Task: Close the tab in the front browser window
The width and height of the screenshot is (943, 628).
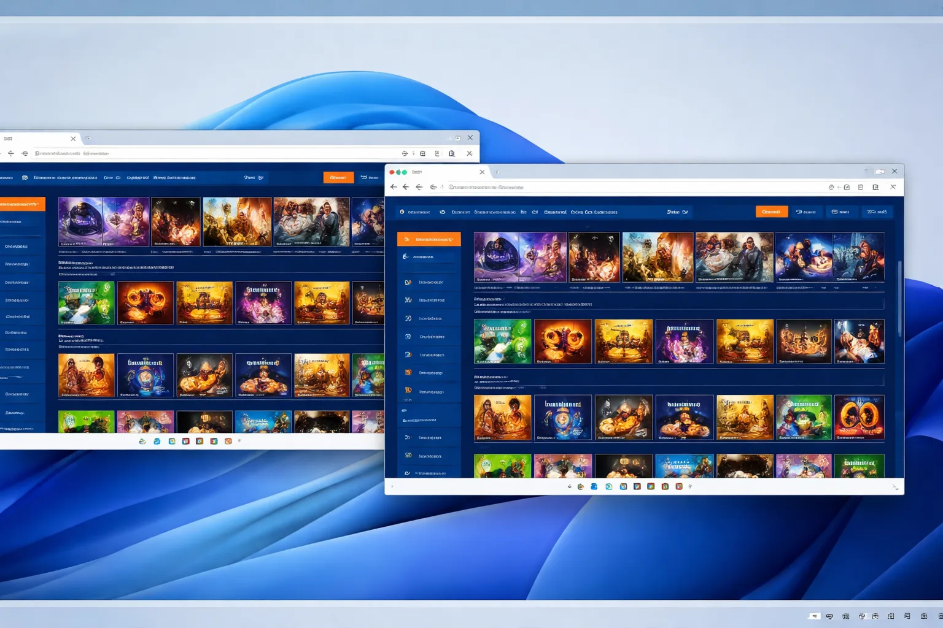Action: [x=482, y=172]
